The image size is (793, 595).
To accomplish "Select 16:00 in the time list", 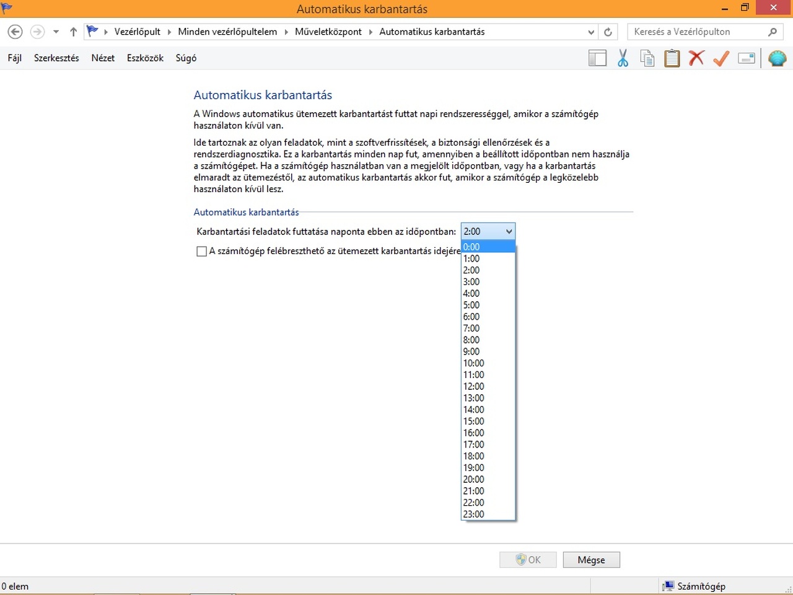I will point(488,433).
